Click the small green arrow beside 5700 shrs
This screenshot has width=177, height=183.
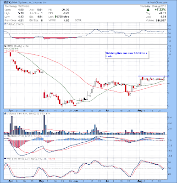click(x=55, y=16)
